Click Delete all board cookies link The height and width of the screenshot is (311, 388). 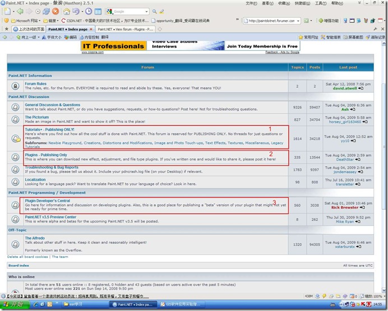[x=27, y=257]
